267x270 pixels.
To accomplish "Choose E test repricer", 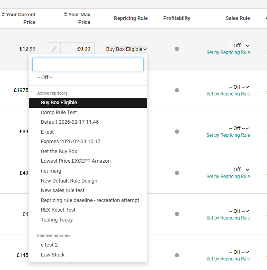I will [x=88, y=132].
